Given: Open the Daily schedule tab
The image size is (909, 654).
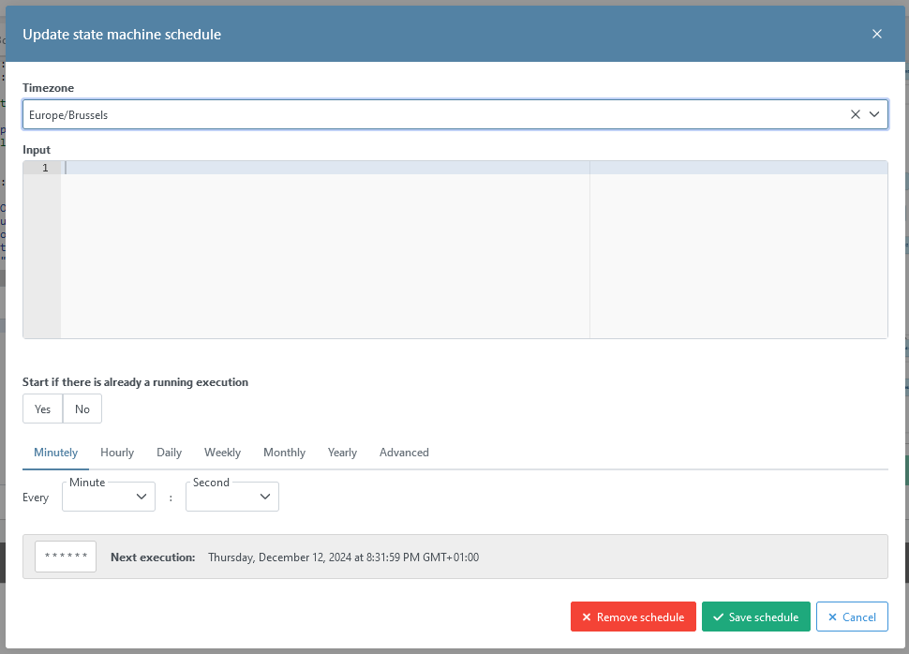Looking at the screenshot, I should tap(170, 453).
